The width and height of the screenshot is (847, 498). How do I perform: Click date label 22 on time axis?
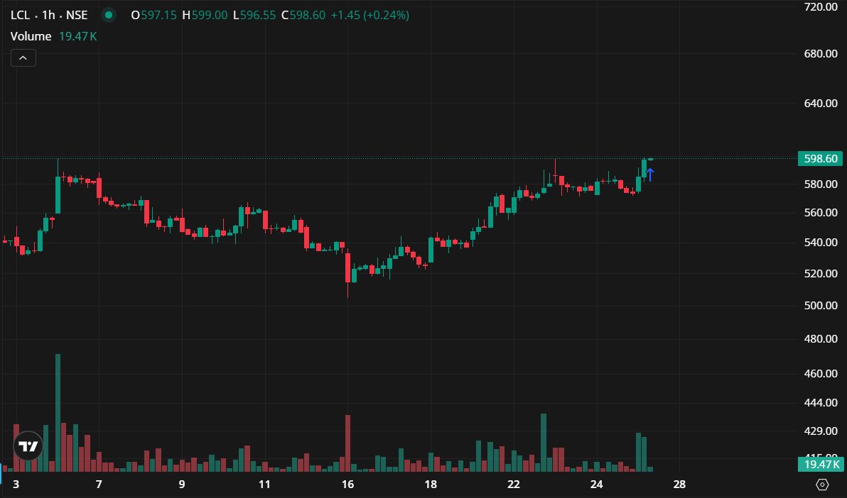(x=514, y=484)
